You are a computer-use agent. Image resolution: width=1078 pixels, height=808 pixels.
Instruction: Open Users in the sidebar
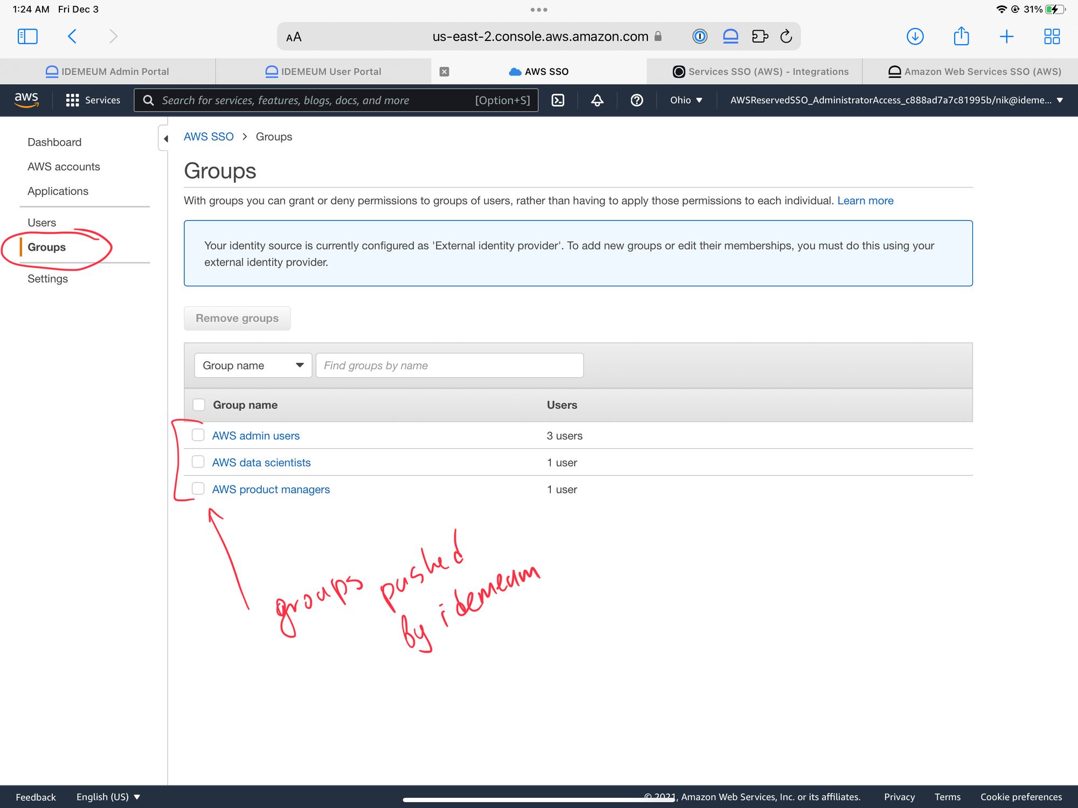tap(42, 223)
